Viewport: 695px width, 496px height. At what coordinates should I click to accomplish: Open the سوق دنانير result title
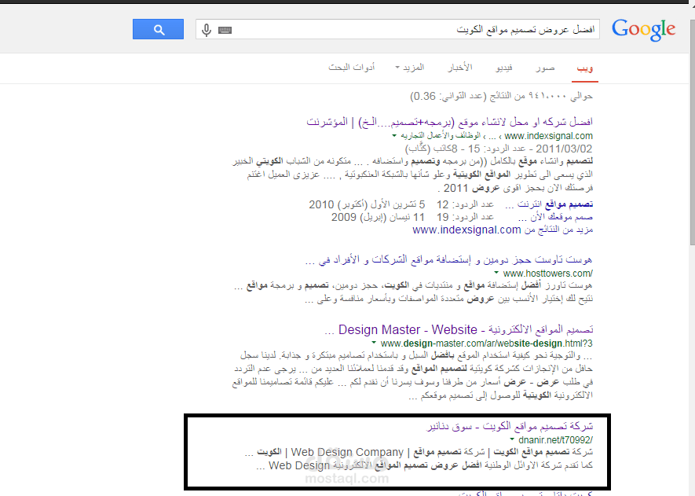(x=510, y=426)
